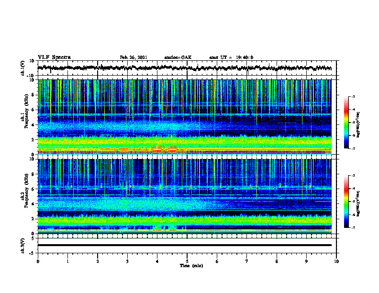Click time axis tick label "3"
Screen dimensions: 379x293
click(127, 261)
